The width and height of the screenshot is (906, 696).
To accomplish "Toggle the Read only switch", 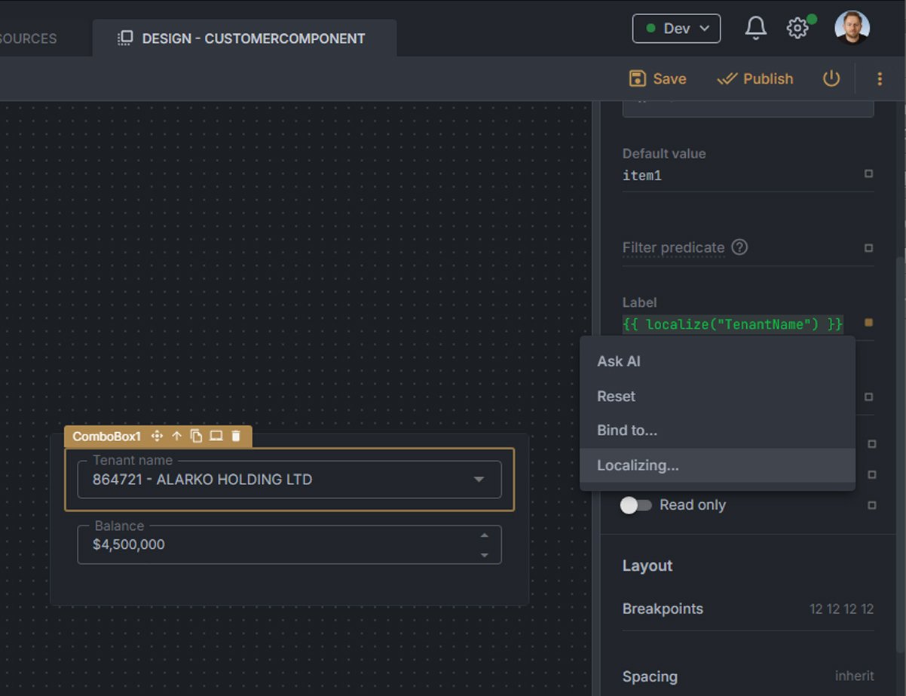I will point(635,505).
